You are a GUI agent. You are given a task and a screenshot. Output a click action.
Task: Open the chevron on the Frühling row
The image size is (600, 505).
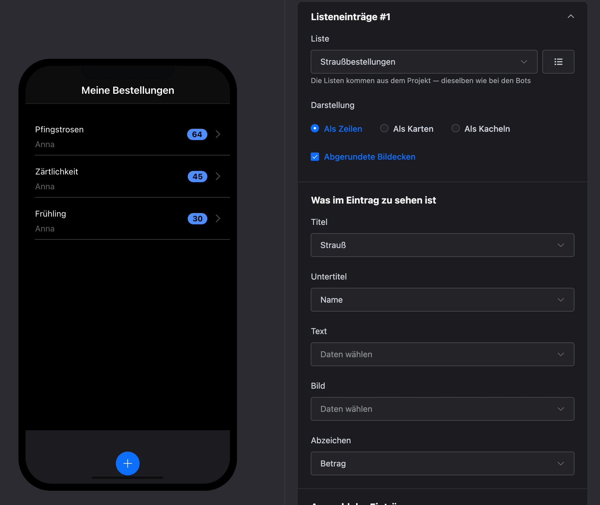pos(218,218)
